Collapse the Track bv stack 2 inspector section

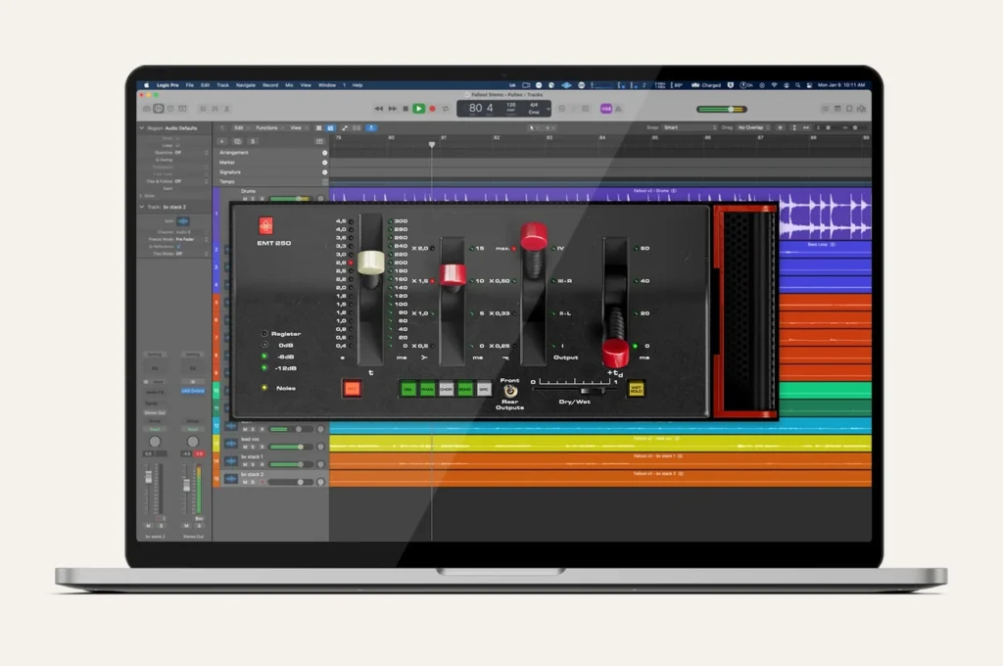pyautogui.click(x=142, y=208)
